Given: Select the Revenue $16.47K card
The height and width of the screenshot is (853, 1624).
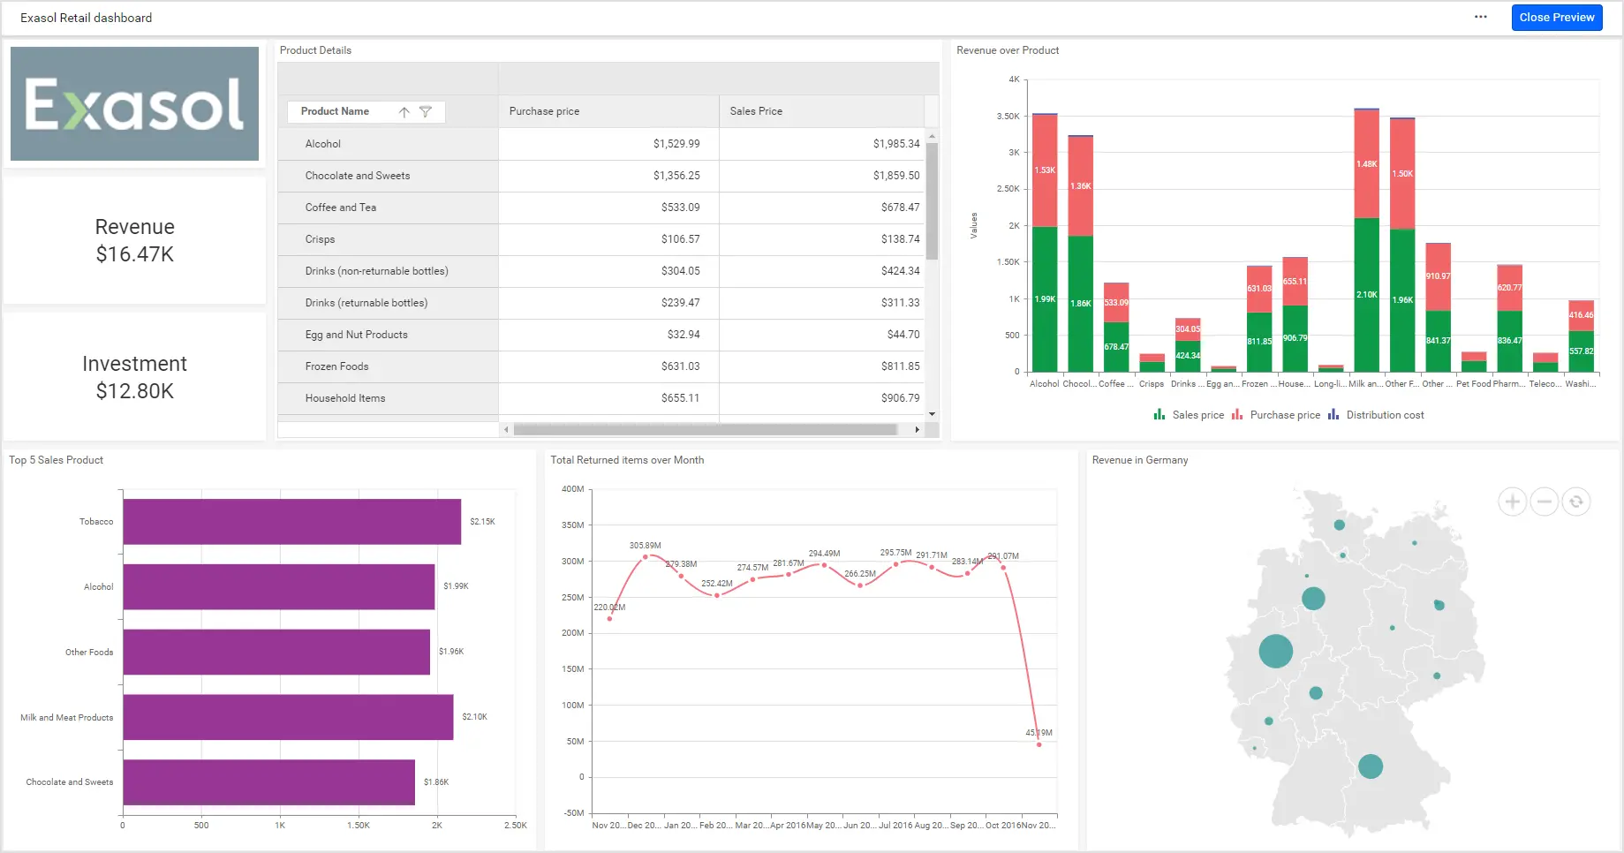Looking at the screenshot, I should tap(134, 241).
